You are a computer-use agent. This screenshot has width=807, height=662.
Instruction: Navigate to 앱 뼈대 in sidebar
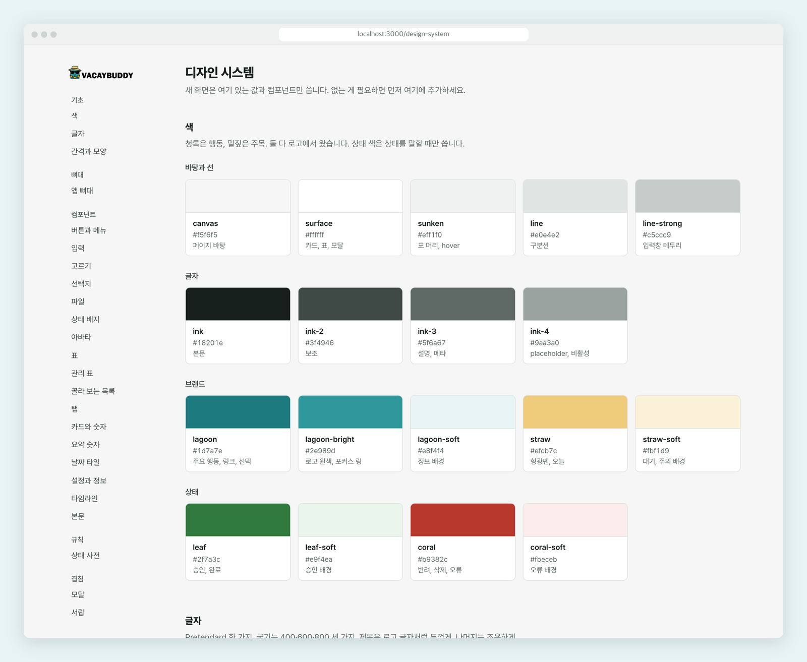coord(82,191)
